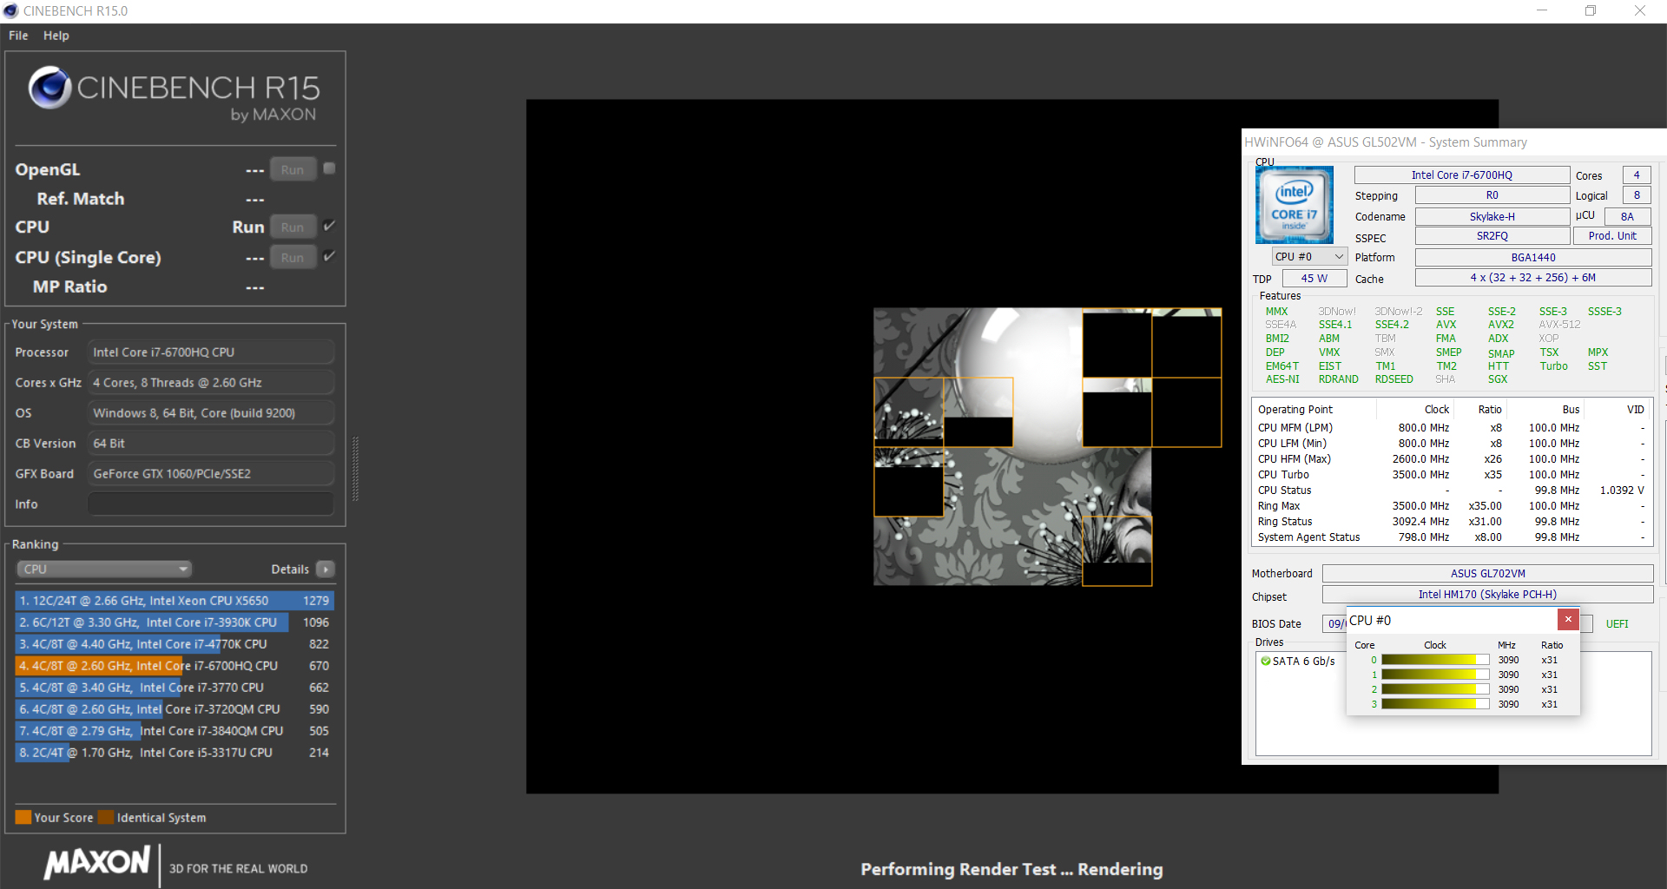Click the Identical System legend swatch
Screen dimensions: 1667x889
pyautogui.click(x=106, y=818)
